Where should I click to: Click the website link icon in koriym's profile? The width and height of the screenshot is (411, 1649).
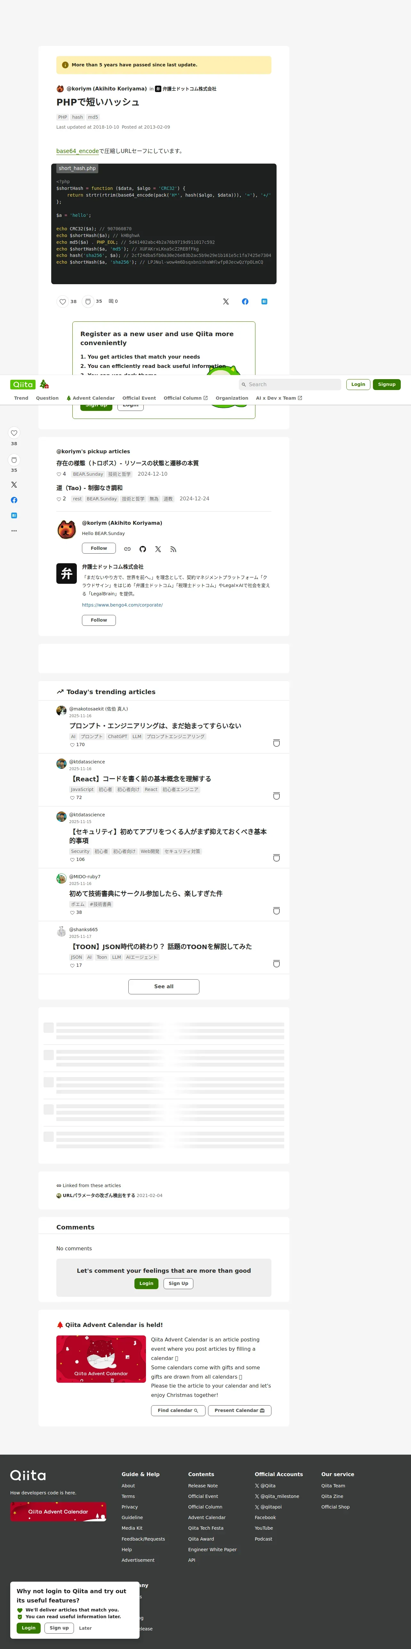coord(127,549)
